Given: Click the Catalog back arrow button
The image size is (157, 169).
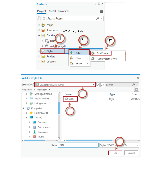Looking at the screenshot, I should [x=39, y=18].
